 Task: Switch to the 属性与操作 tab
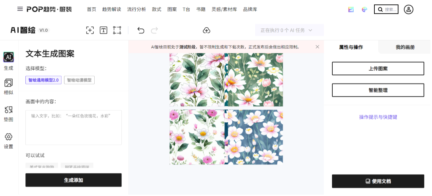pyautogui.click(x=351, y=47)
